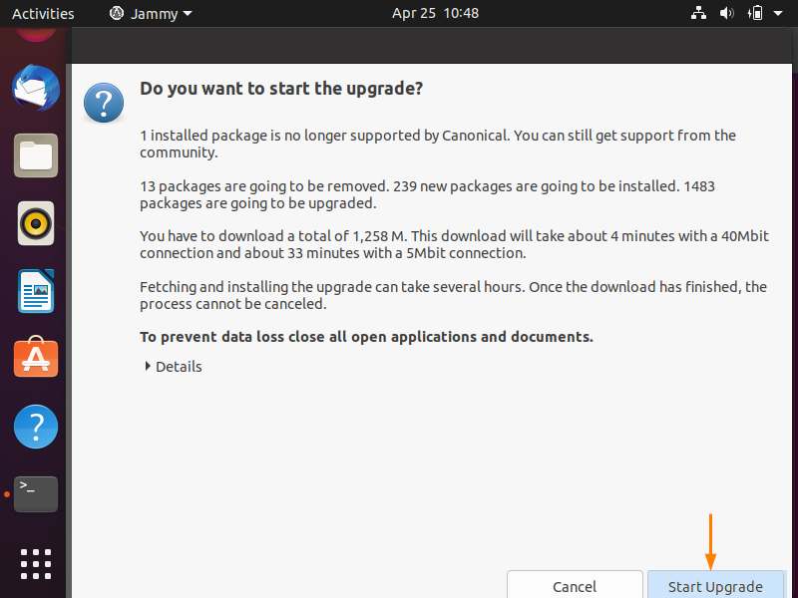The height and width of the screenshot is (598, 798).
Task: Open the Files manager dock icon
Action: pyautogui.click(x=36, y=155)
